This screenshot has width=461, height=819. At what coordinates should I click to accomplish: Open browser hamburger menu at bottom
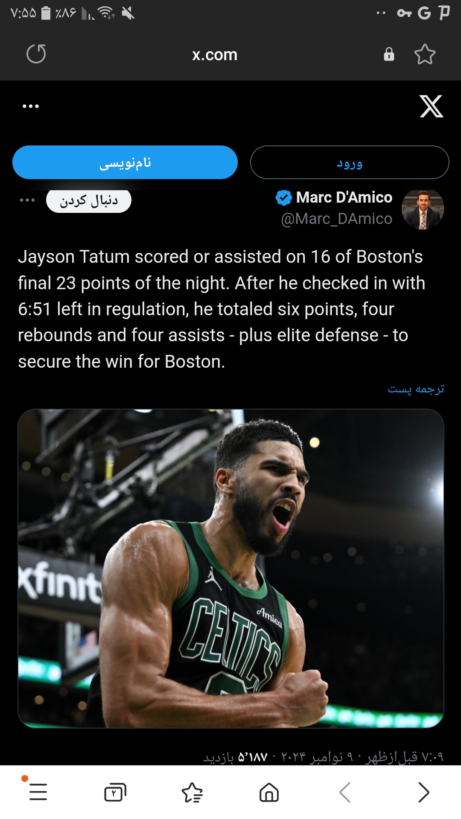pyautogui.click(x=38, y=792)
